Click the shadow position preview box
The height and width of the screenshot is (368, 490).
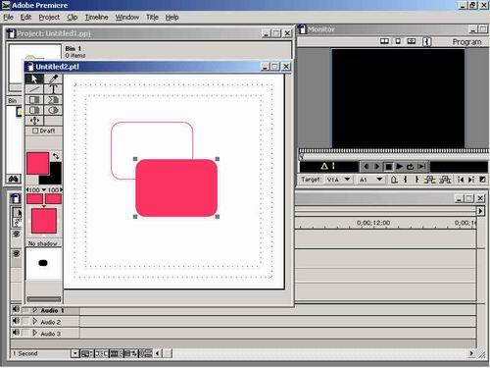click(43, 264)
